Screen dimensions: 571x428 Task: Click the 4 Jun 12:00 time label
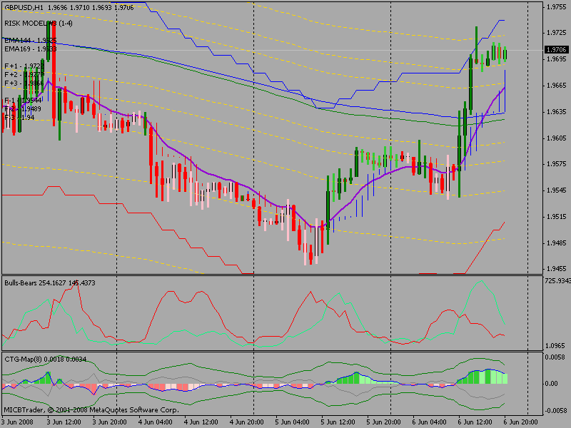coord(207,422)
